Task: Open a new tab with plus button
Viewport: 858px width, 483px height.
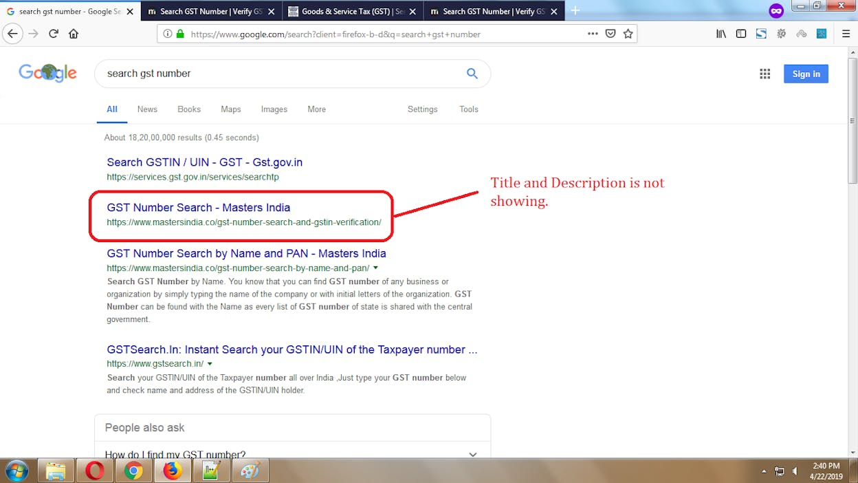Action: tap(575, 11)
